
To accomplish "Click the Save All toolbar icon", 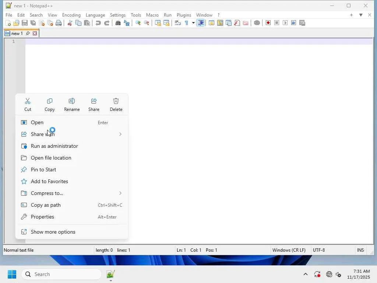I will pos(33,23).
